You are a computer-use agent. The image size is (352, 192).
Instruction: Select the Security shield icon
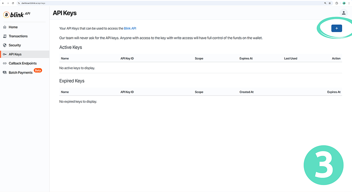point(5,45)
